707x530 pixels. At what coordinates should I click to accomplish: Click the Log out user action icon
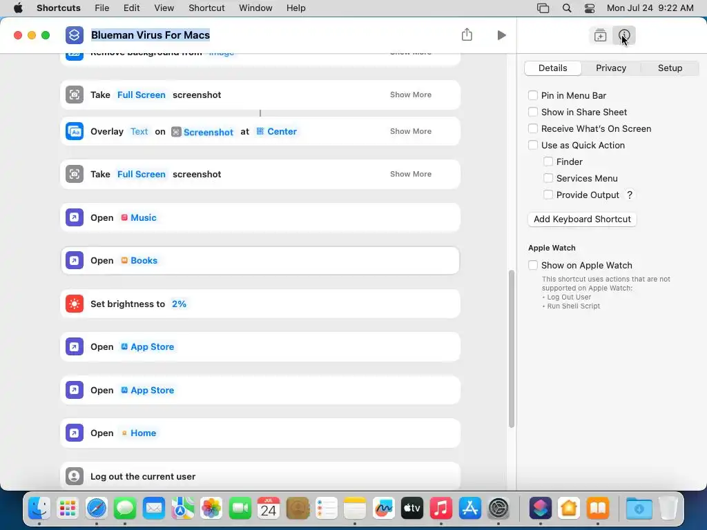[75, 476]
